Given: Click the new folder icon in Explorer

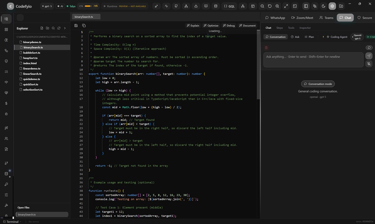Looking at the screenshot, I should (x=47, y=28).
